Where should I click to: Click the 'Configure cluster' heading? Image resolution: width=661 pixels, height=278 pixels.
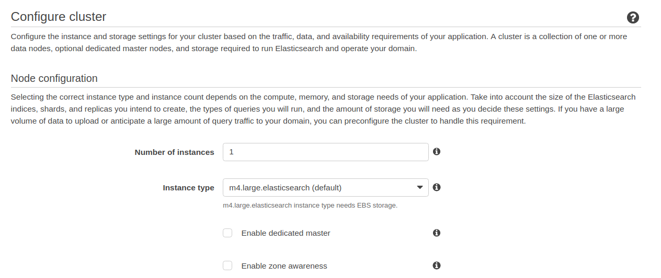pyautogui.click(x=59, y=17)
